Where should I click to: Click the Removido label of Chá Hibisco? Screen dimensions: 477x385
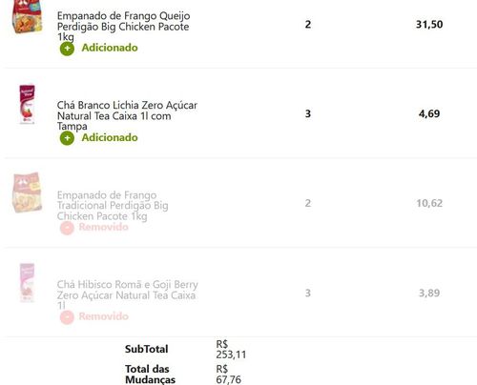(x=104, y=316)
